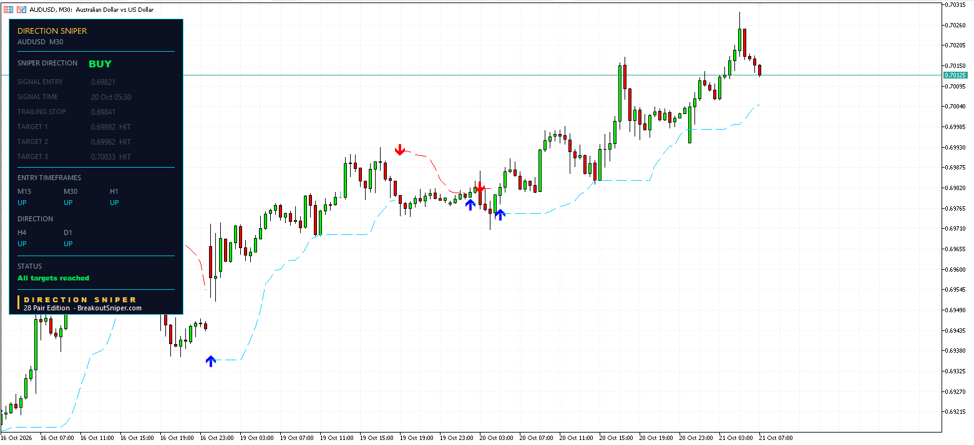Click the D1 direction label
The image size is (974, 445).
coord(68,232)
